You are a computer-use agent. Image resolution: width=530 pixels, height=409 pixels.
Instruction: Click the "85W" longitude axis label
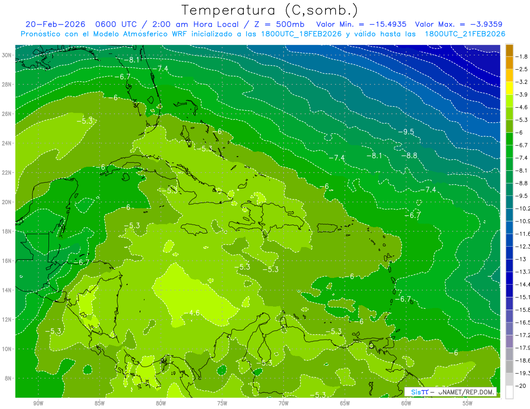[99, 403]
